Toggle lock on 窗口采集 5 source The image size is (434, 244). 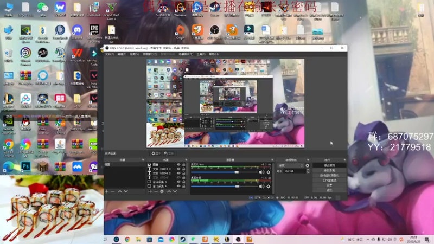183,182
